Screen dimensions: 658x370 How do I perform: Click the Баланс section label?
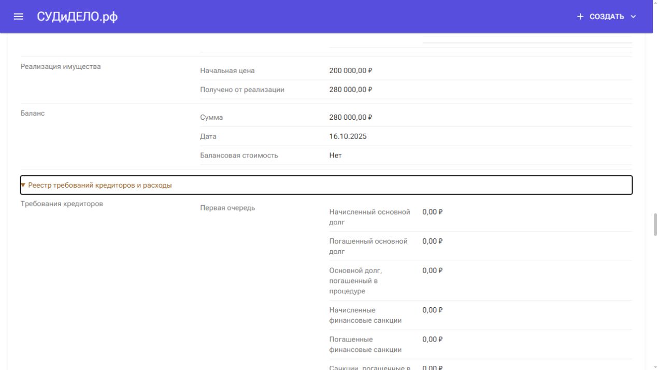coord(33,113)
